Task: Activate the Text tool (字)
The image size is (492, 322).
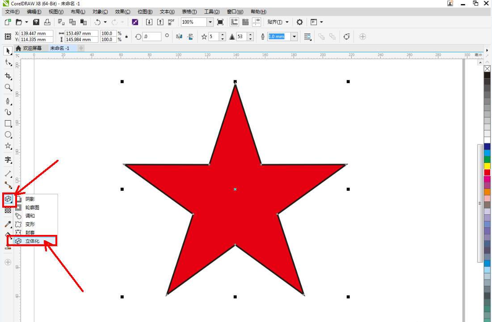Action: 8,159
